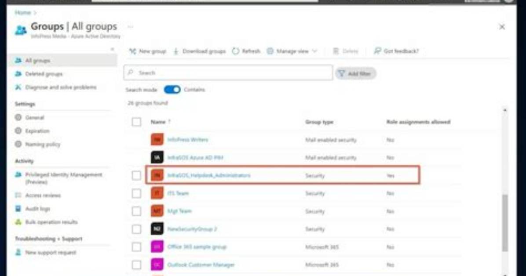This screenshot has width=526, height=276.
Task: Open Diagnose and solve problems
Action: pyautogui.click(x=61, y=87)
